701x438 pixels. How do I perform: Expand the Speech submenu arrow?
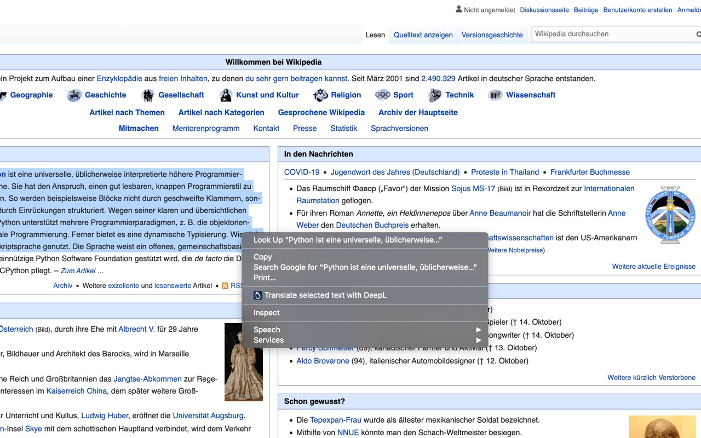coord(479,330)
